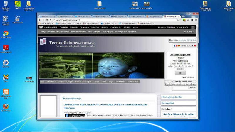235x132 pixels.
Task: Open the Nuevas Tecnologías menu item
Action: [83, 82]
